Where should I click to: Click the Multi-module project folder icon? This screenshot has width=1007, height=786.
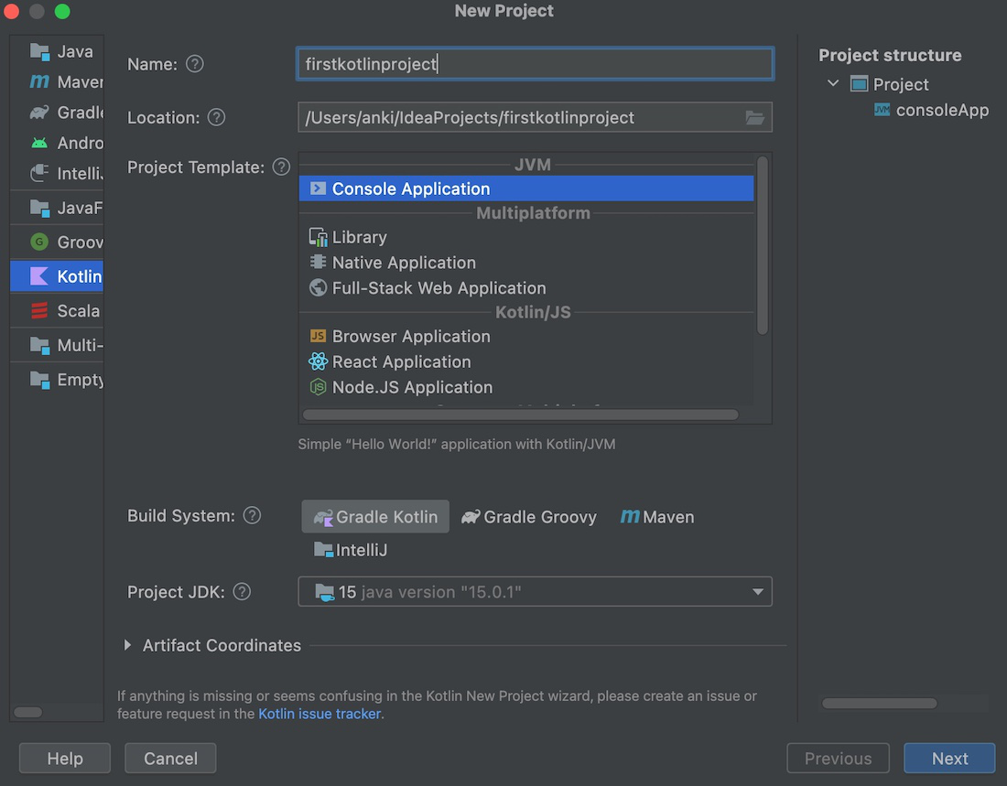click(x=39, y=346)
